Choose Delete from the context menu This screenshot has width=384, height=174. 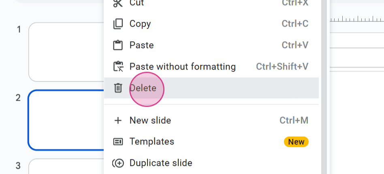(211, 88)
